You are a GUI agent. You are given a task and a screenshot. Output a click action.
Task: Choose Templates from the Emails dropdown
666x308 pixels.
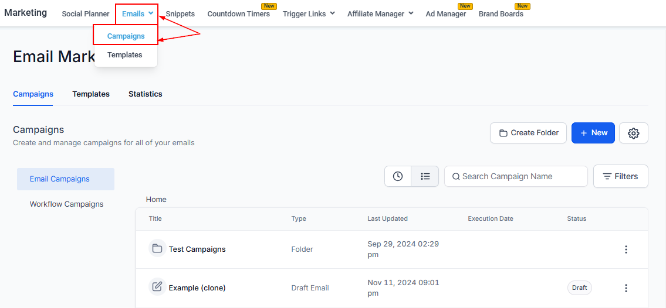[x=125, y=55]
